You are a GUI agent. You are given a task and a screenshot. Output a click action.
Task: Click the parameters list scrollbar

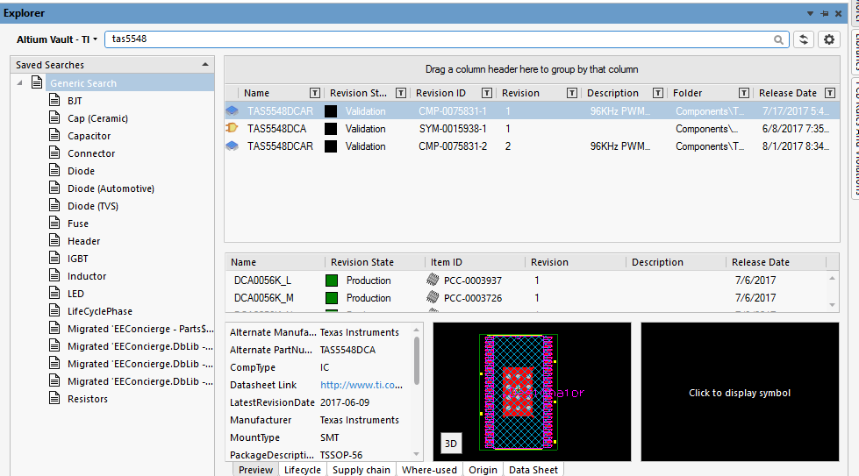pos(417,361)
